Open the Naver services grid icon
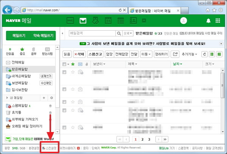Image resolution: width=227 pixels, height=154 pixels. [218, 20]
